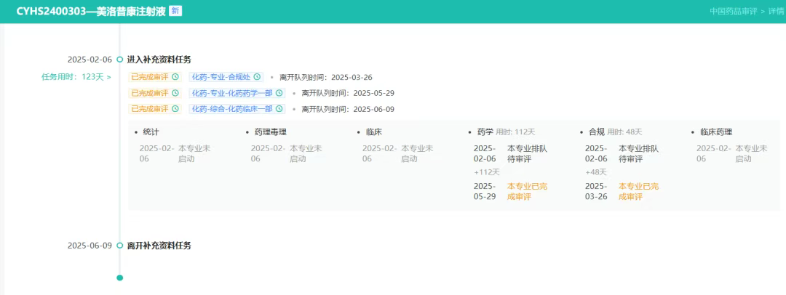Click clock icon on 化药-综合-化药临床一部 tag
This screenshot has height=295, width=786.
[279, 109]
